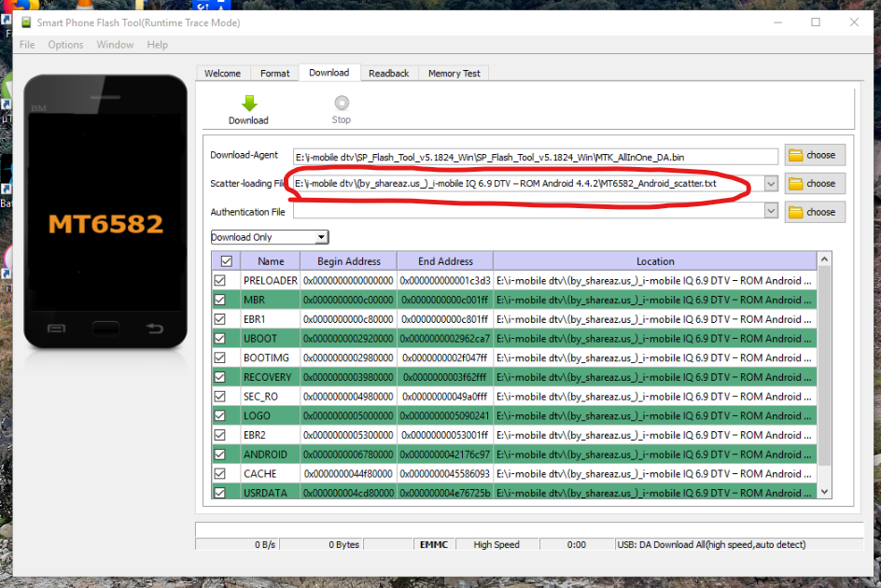This screenshot has height=588, width=881.
Task: Click the partition list vertical scrollbar thumb
Action: 824,365
